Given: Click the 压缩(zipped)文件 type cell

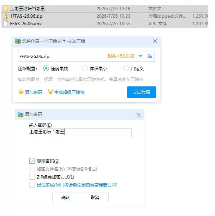Looking at the screenshot, I should (167, 16).
